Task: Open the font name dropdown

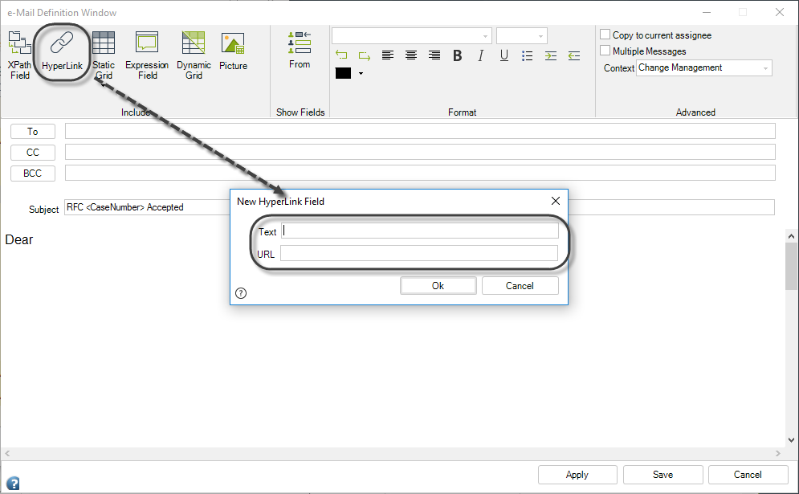Action: 485,36
